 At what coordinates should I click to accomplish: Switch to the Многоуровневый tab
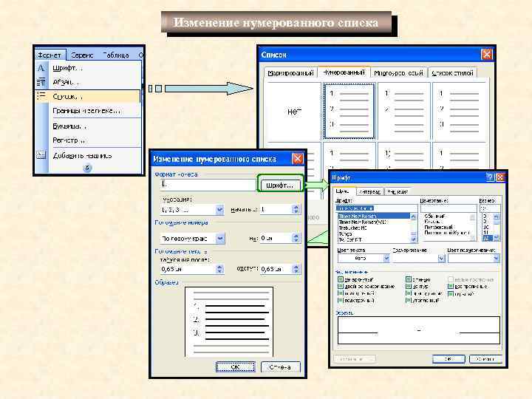pos(398,72)
